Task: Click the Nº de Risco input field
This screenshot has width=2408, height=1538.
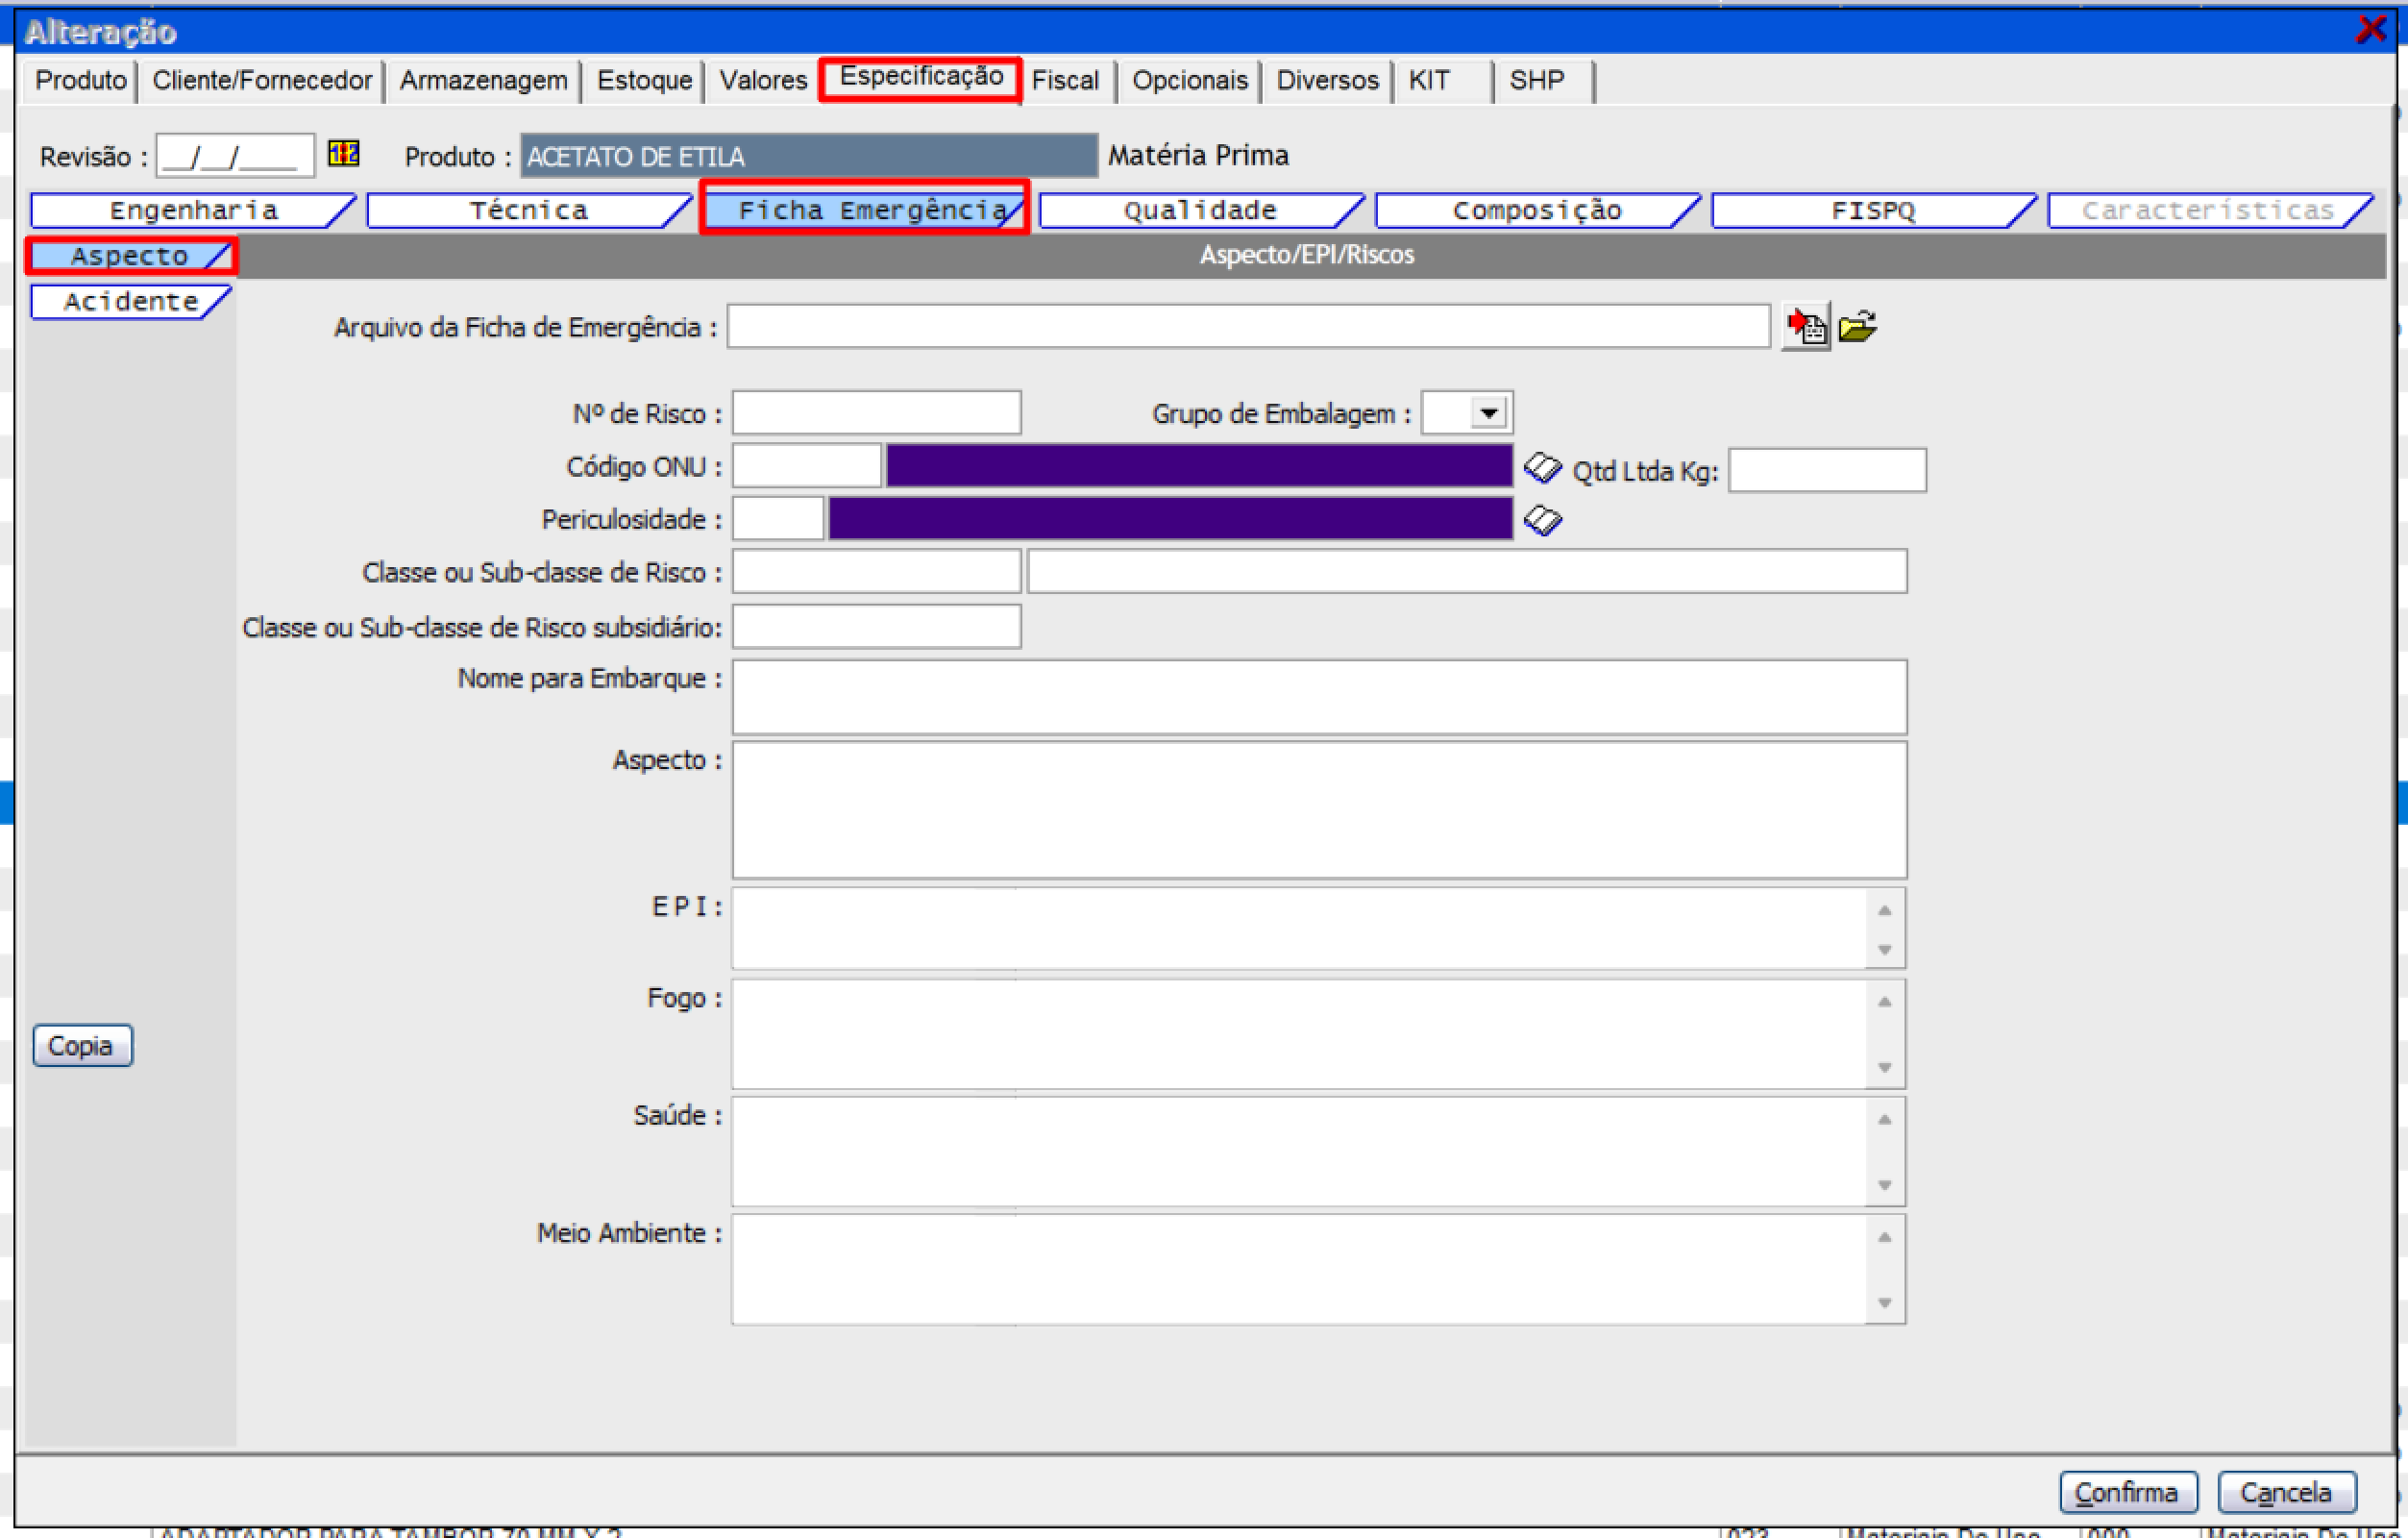Action: click(876, 413)
